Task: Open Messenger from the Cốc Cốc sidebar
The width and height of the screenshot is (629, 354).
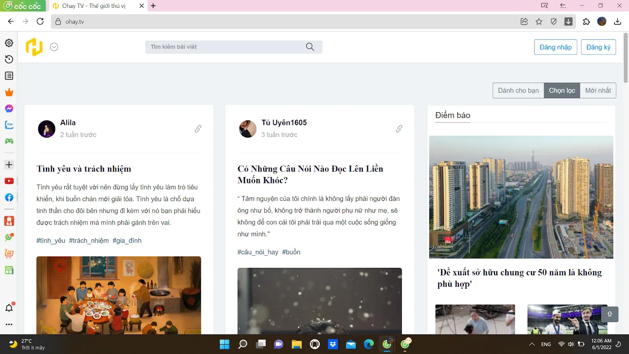Action: pyautogui.click(x=9, y=109)
